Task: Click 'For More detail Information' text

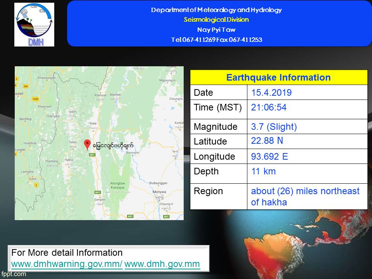Action: [x=67, y=253]
